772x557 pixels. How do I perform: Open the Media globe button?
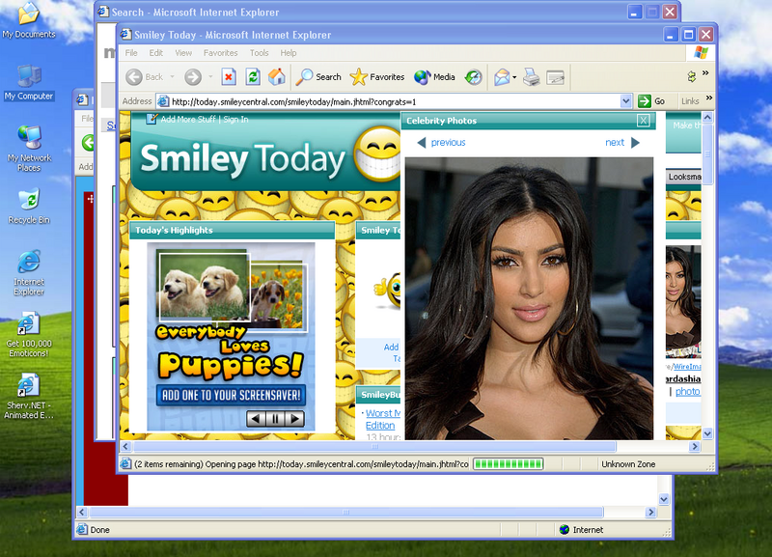434,77
